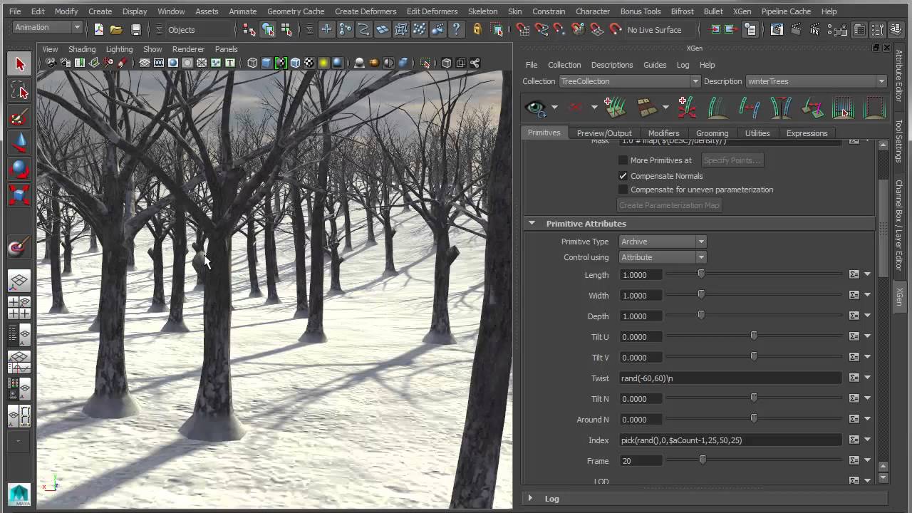Screen dimensions: 912x513
Task: Switch to the Grooming tab
Action: click(712, 133)
